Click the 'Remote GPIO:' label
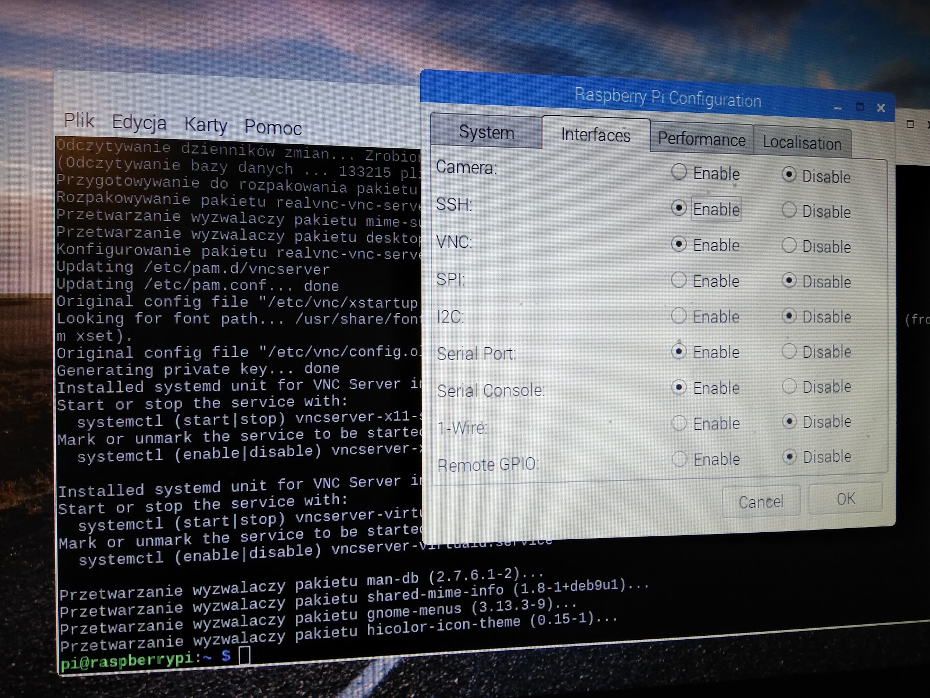Viewport: 930px width, 698px height. [x=488, y=465]
